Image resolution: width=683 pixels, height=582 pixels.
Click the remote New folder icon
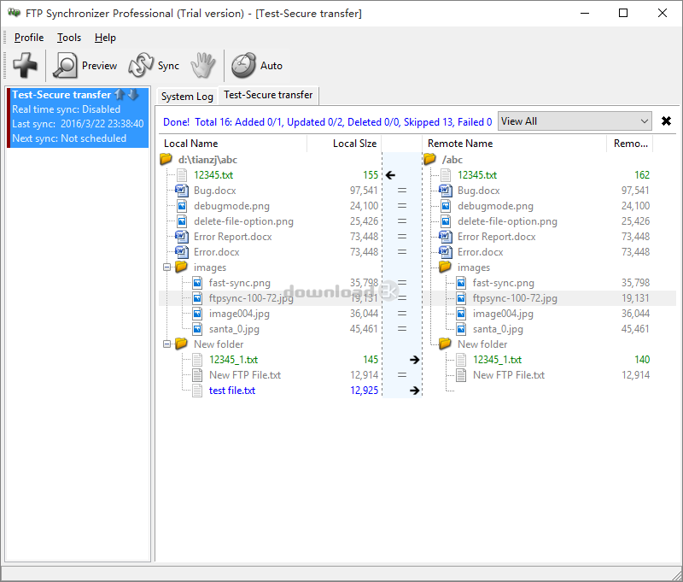pos(445,344)
